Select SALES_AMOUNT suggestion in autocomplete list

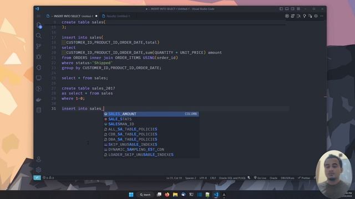(151, 114)
